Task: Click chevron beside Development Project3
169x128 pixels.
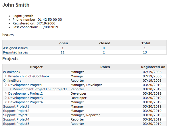Action: [x=6, y=98]
